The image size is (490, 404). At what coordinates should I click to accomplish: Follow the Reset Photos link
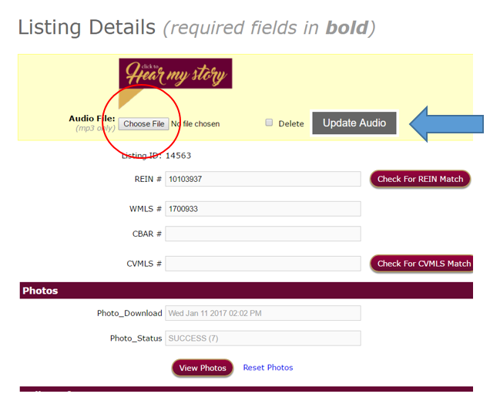click(x=268, y=368)
